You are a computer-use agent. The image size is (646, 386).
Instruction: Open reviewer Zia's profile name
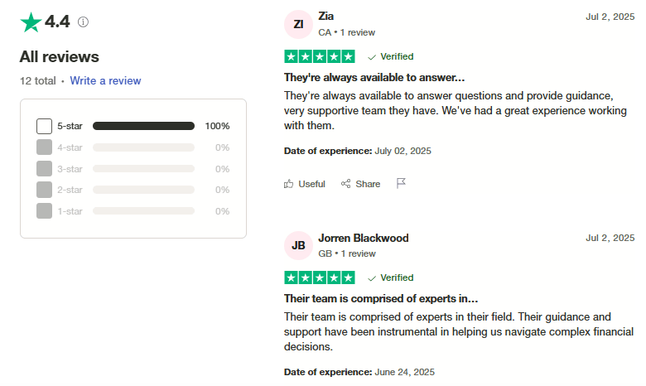pyautogui.click(x=326, y=17)
